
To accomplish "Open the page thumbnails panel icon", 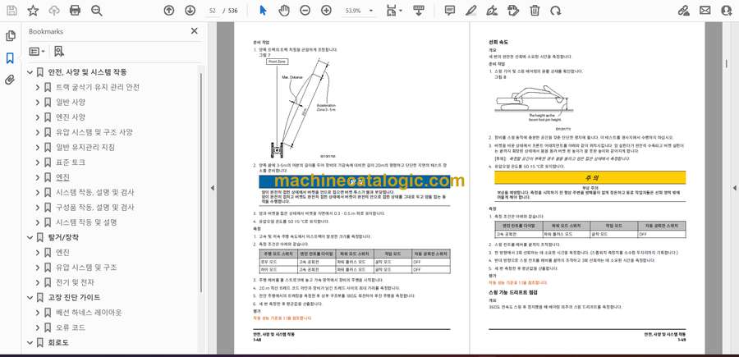I will tap(11, 36).
